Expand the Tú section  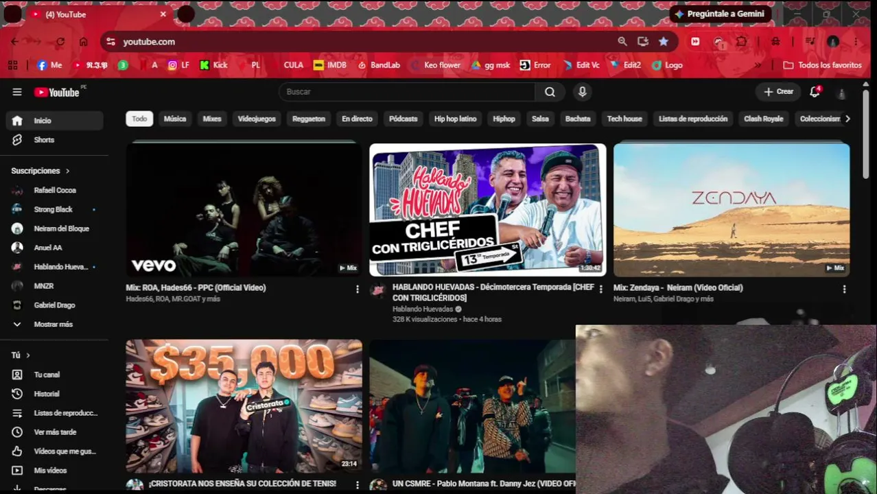coord(21,355)
